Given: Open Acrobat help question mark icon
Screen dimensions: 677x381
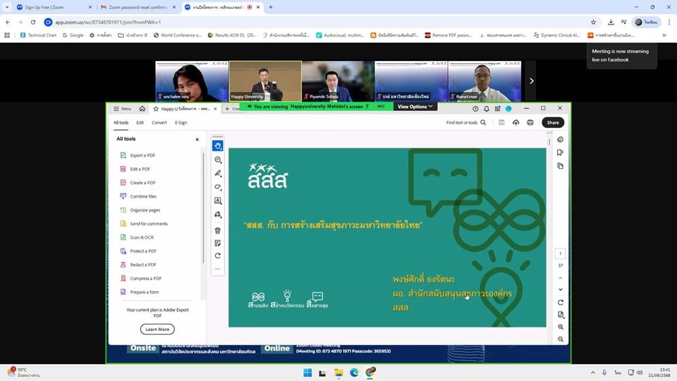Looking at the screenshot, I should (475, 109).
